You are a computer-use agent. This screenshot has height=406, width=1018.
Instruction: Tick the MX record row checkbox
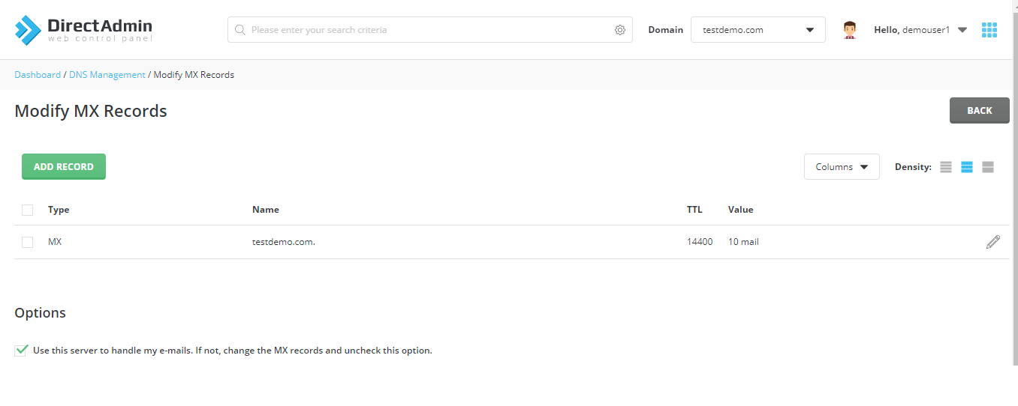pyautogui.click(x=28, y=242)
